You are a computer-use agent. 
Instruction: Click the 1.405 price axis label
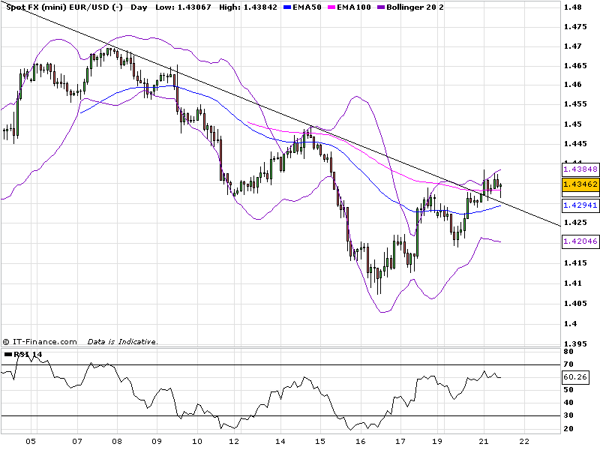coord(575,304)
